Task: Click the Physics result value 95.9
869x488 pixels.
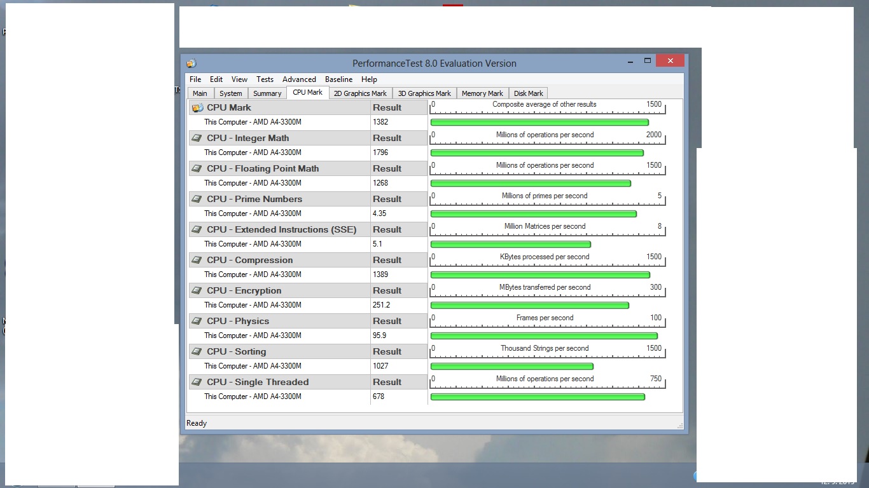Action: pos(379,335)
